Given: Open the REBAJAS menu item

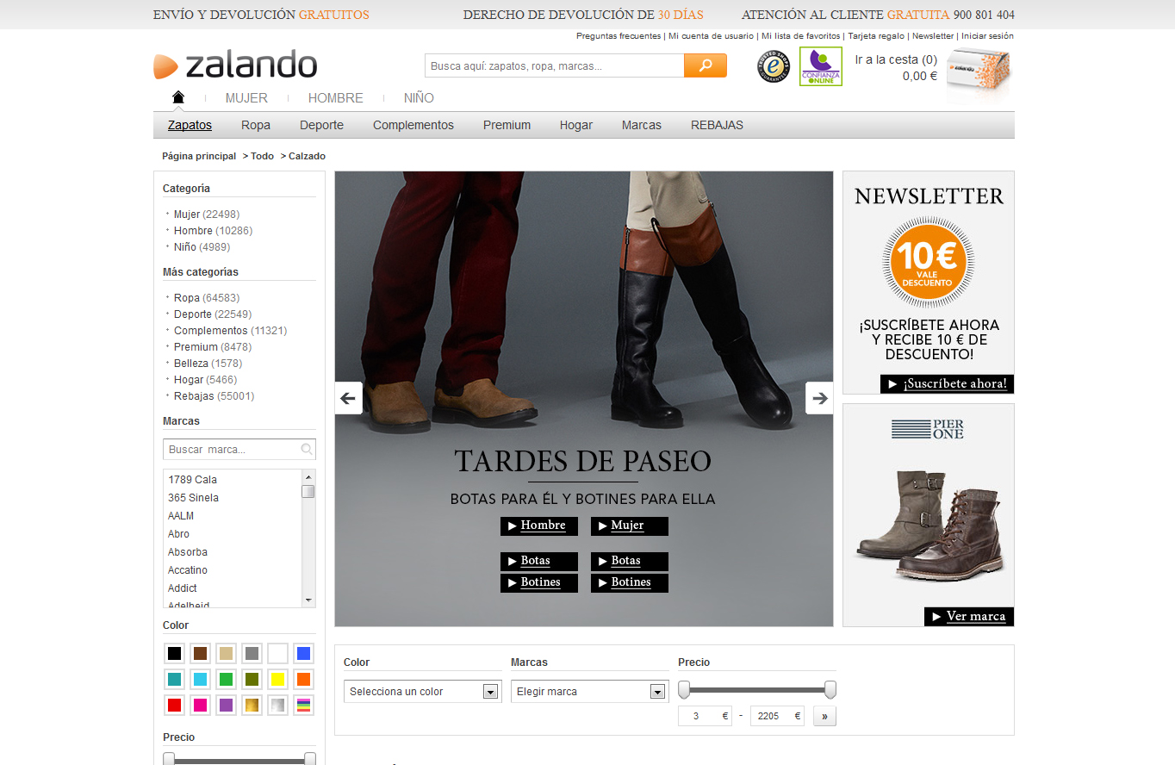Looking at the screenshot, I should tap(717, 125).
